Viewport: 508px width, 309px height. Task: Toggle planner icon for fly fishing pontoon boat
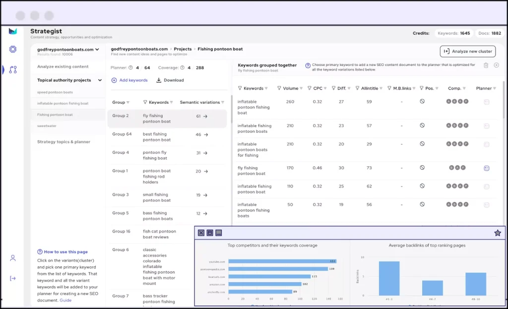(487, 168)
